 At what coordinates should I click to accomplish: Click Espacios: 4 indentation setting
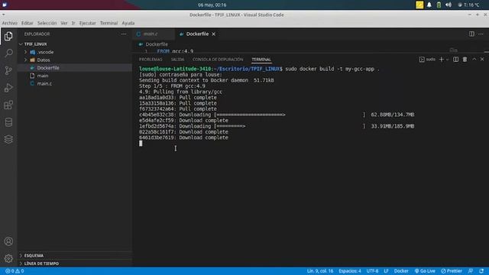coord(350,271)
